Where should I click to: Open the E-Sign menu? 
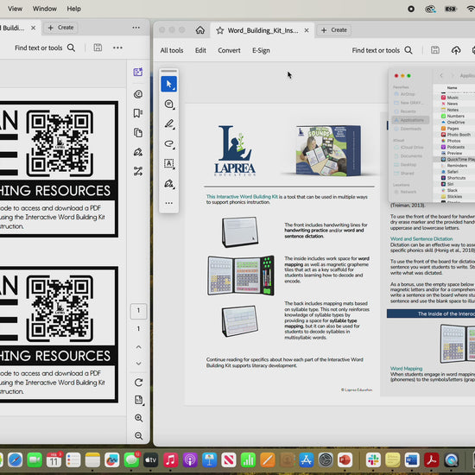[x=261, y=51]
